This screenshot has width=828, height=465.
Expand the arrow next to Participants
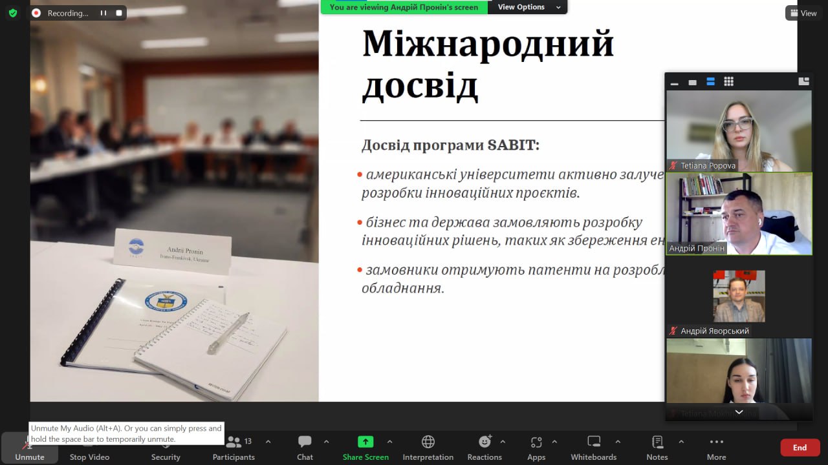(268, 442)
